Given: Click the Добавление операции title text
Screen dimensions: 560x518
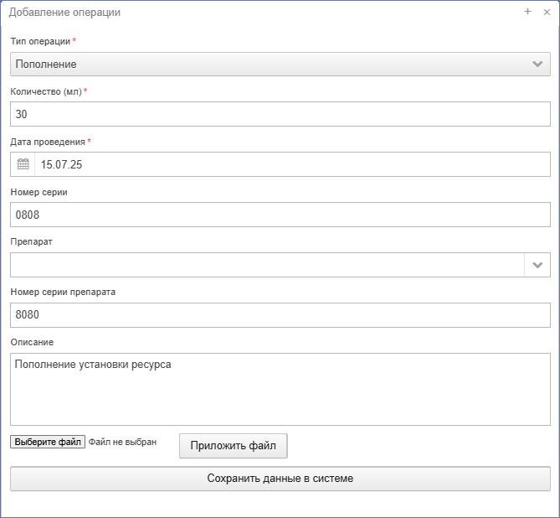Looking at the screenshot, I should [64, 13].
